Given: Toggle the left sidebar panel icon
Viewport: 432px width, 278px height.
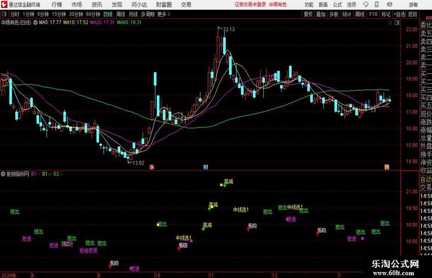Looking at the screenshot, I should click(4, 14).
